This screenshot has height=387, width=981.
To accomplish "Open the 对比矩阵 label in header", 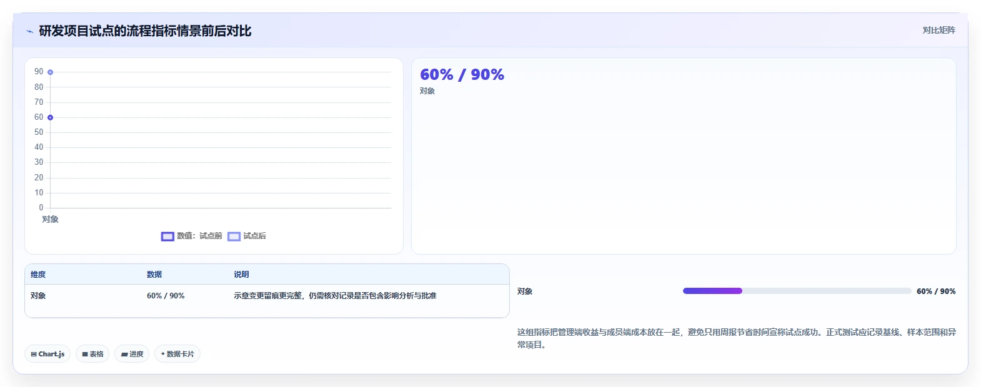I will tap(939, 30).
